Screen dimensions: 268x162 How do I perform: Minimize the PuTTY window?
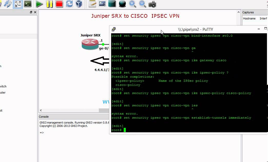259,29
